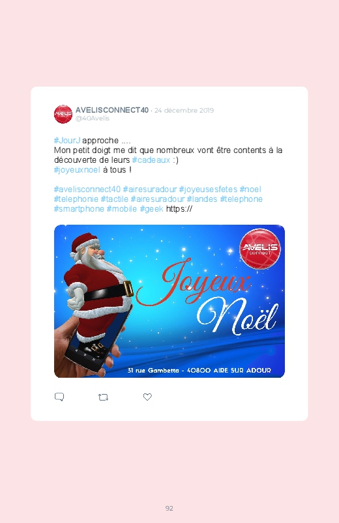This screenshot has height=523, width=339.
Task: Open the #telephonie hashtag
Action: (x=76, y=199)
